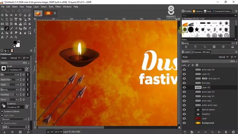This screenshot has height=134, width=238.
Task: Switch to the Channels tab
Action: coord(196,52)
